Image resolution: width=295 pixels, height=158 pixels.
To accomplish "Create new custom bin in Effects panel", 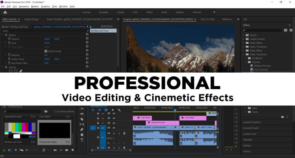I will [282, 117].
